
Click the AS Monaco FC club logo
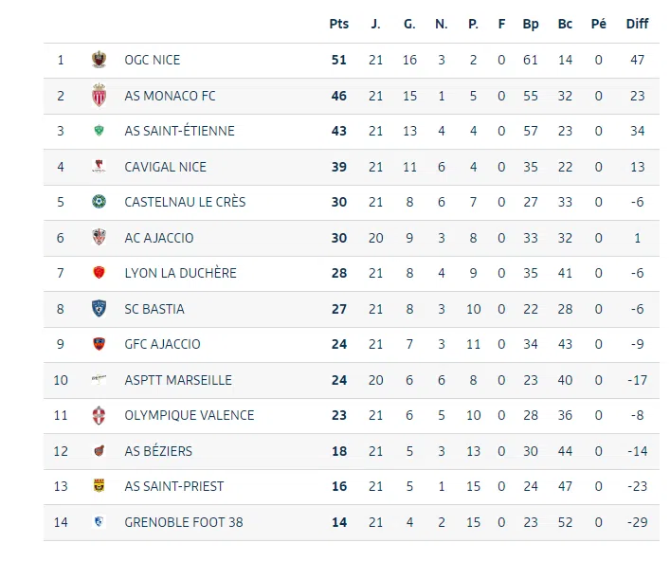pos(98,96)
